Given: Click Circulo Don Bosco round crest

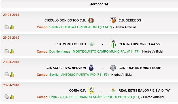Looking at the screenshot, I should point(91,20).
